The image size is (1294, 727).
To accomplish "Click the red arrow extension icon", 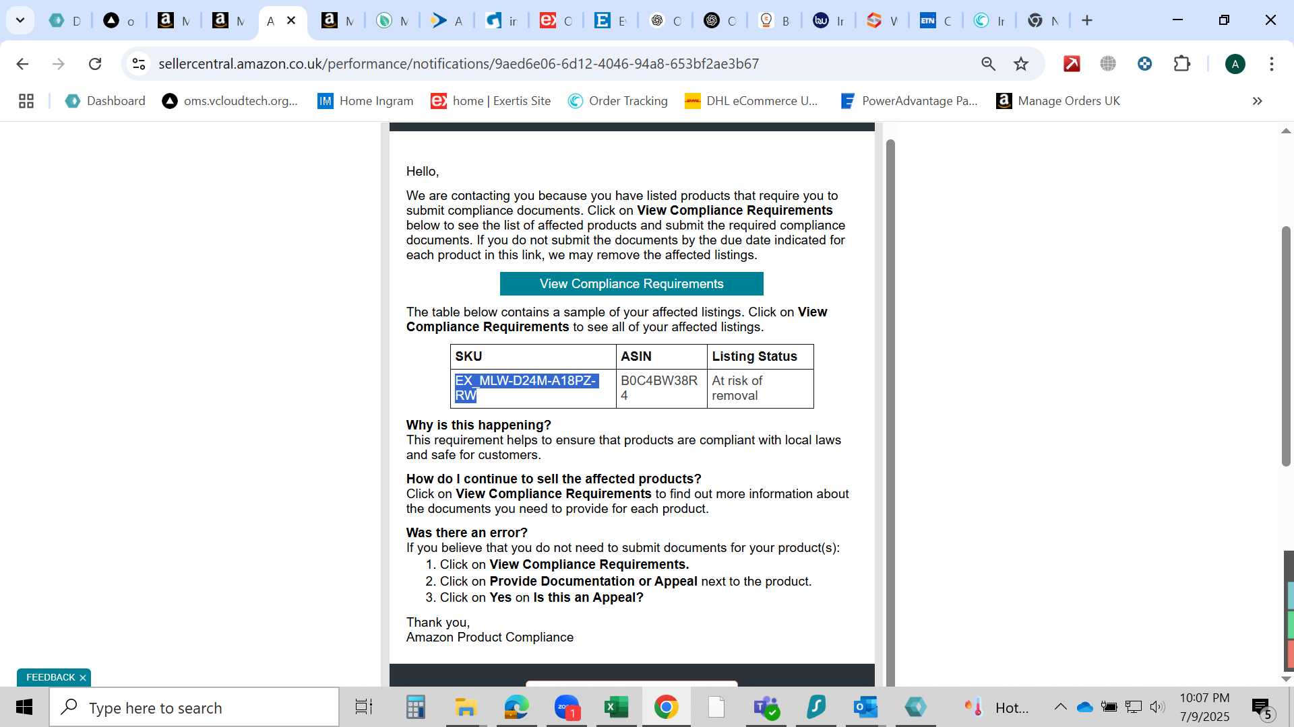I will (1072, 64).
